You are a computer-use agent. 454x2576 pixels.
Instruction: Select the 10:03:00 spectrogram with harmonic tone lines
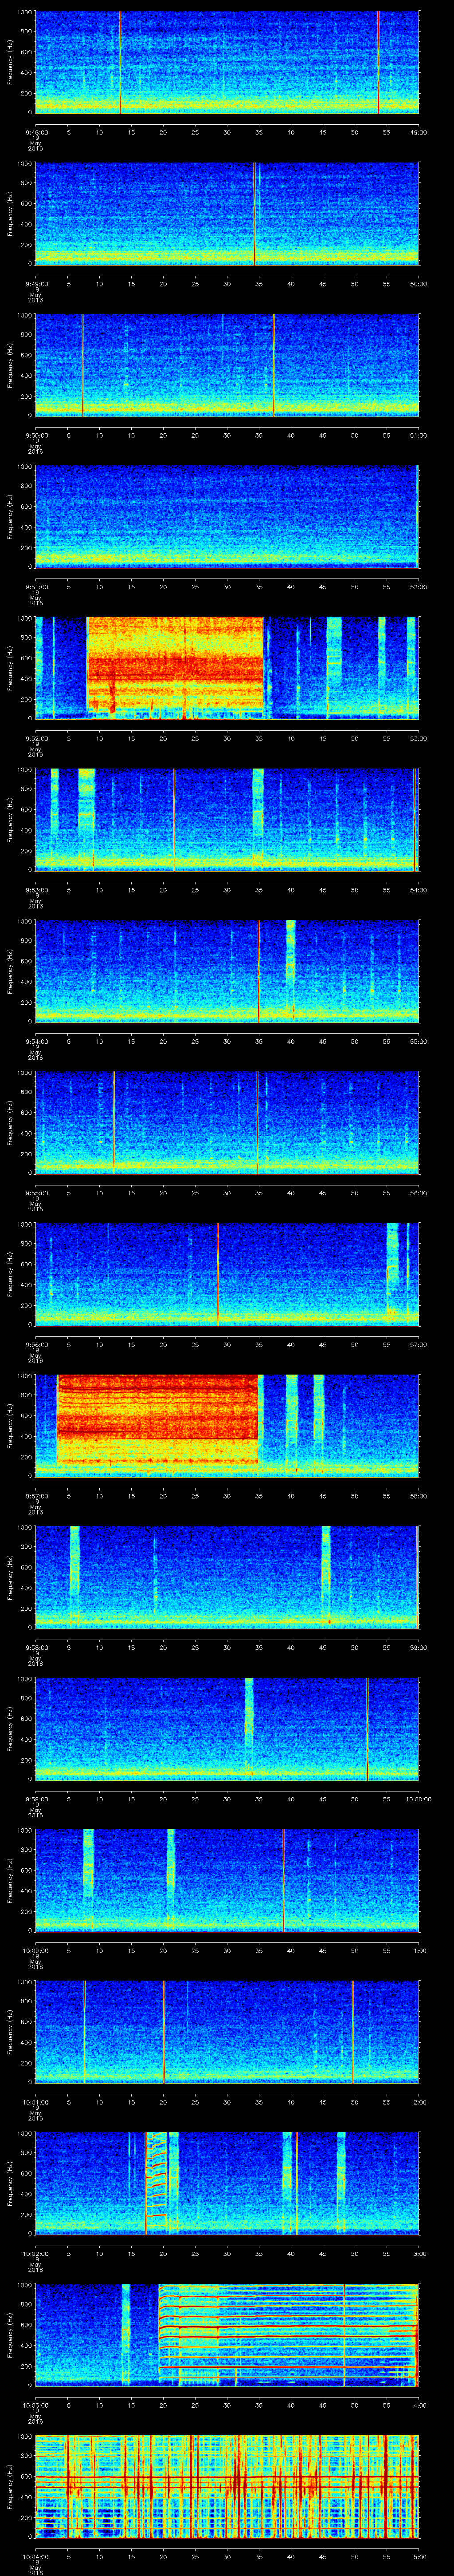(227, 2334)
